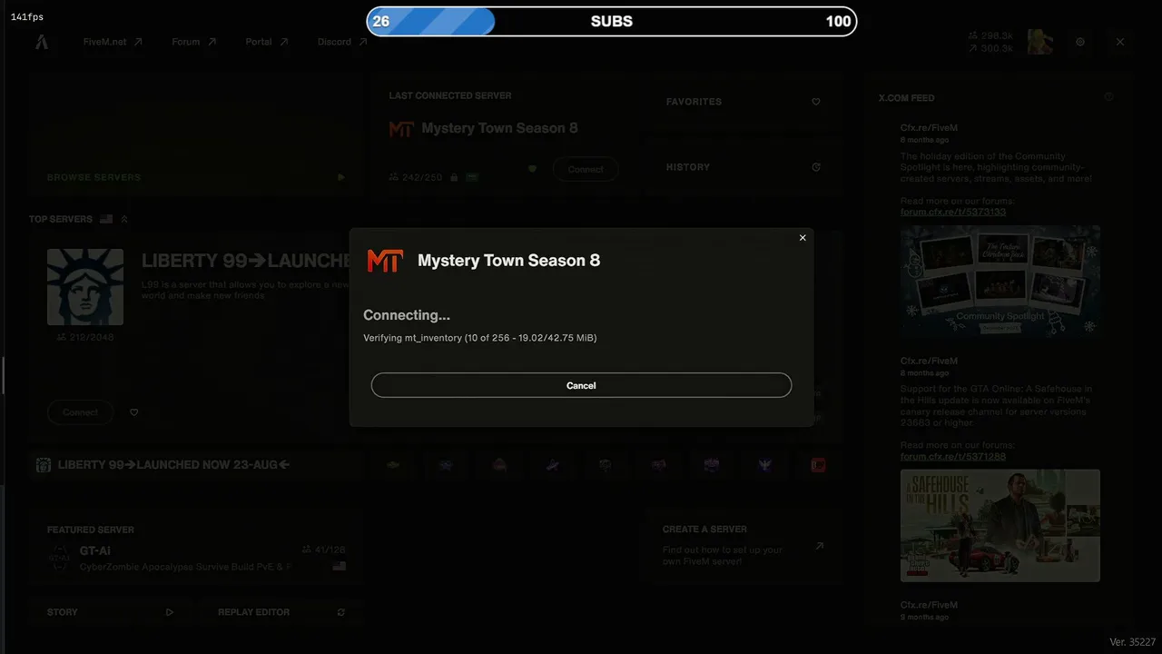Select the eighth server icon in the carousel
The image size is (1162, 654).
tap(764, 465)
